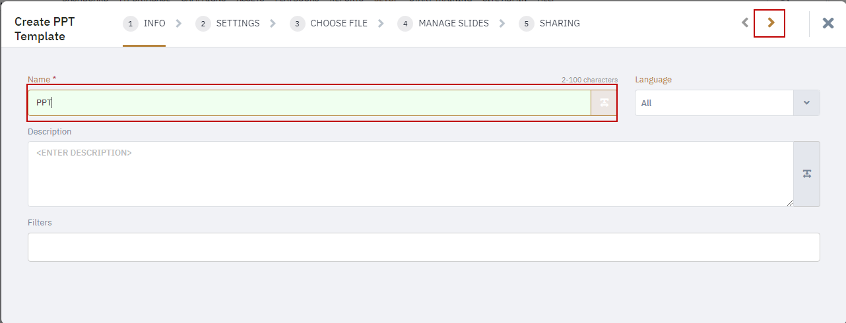This screenshot has width=846, height=323.
Task: Go to the SETTINGS step
Action: (238, 23)
